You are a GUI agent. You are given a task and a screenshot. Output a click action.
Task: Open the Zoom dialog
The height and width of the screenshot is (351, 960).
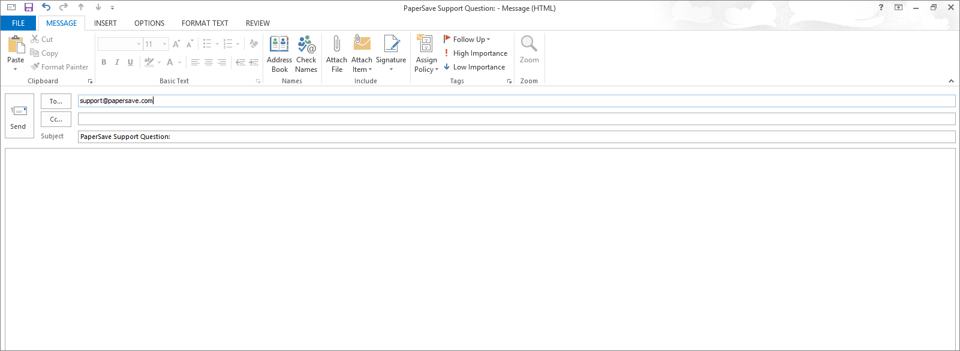click(x=529, y=50)
